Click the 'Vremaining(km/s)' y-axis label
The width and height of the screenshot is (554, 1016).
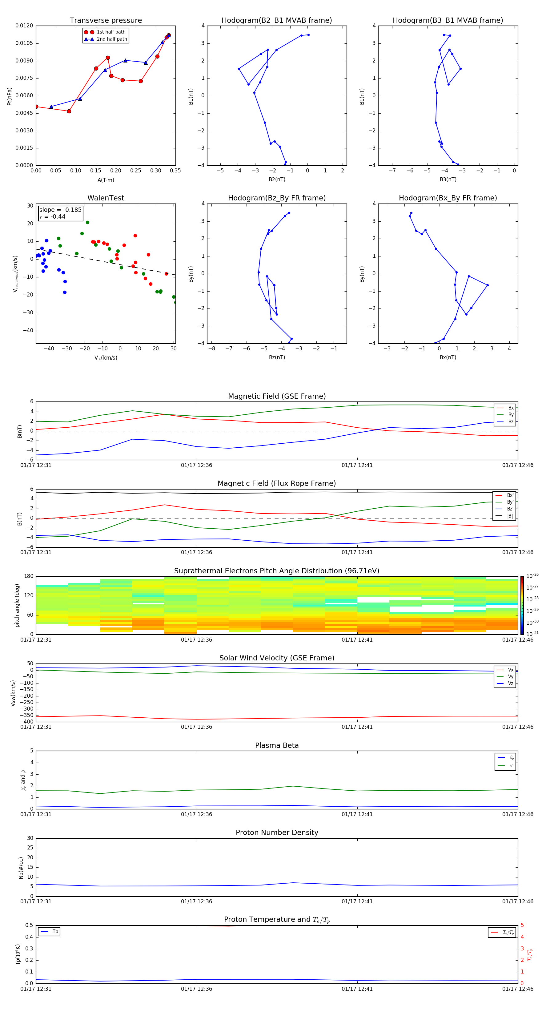[x=15, y=274]
